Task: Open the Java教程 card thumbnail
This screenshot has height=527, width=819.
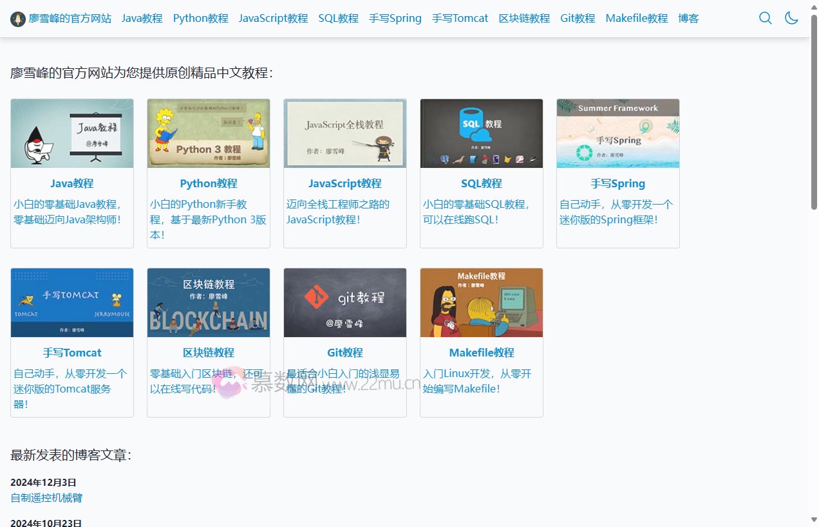Action: tap(72, 134)
